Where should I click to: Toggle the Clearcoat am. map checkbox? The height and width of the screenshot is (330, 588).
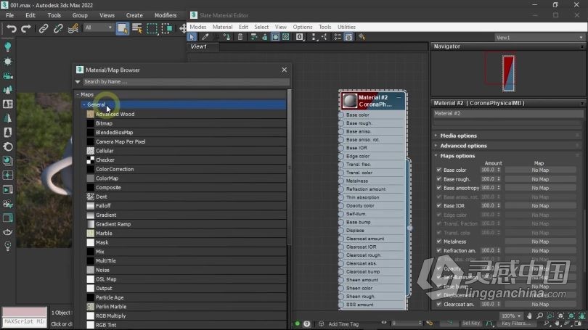point(438,304)
